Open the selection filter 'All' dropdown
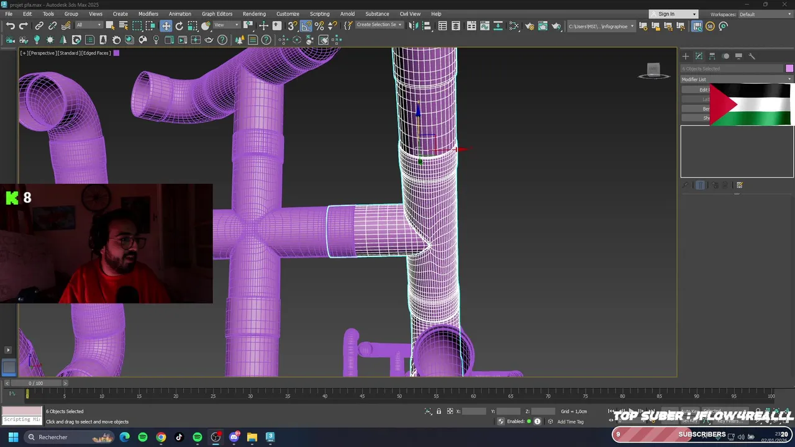The width and height of the screenshot is (795, 447). click(x=88, y=25)
